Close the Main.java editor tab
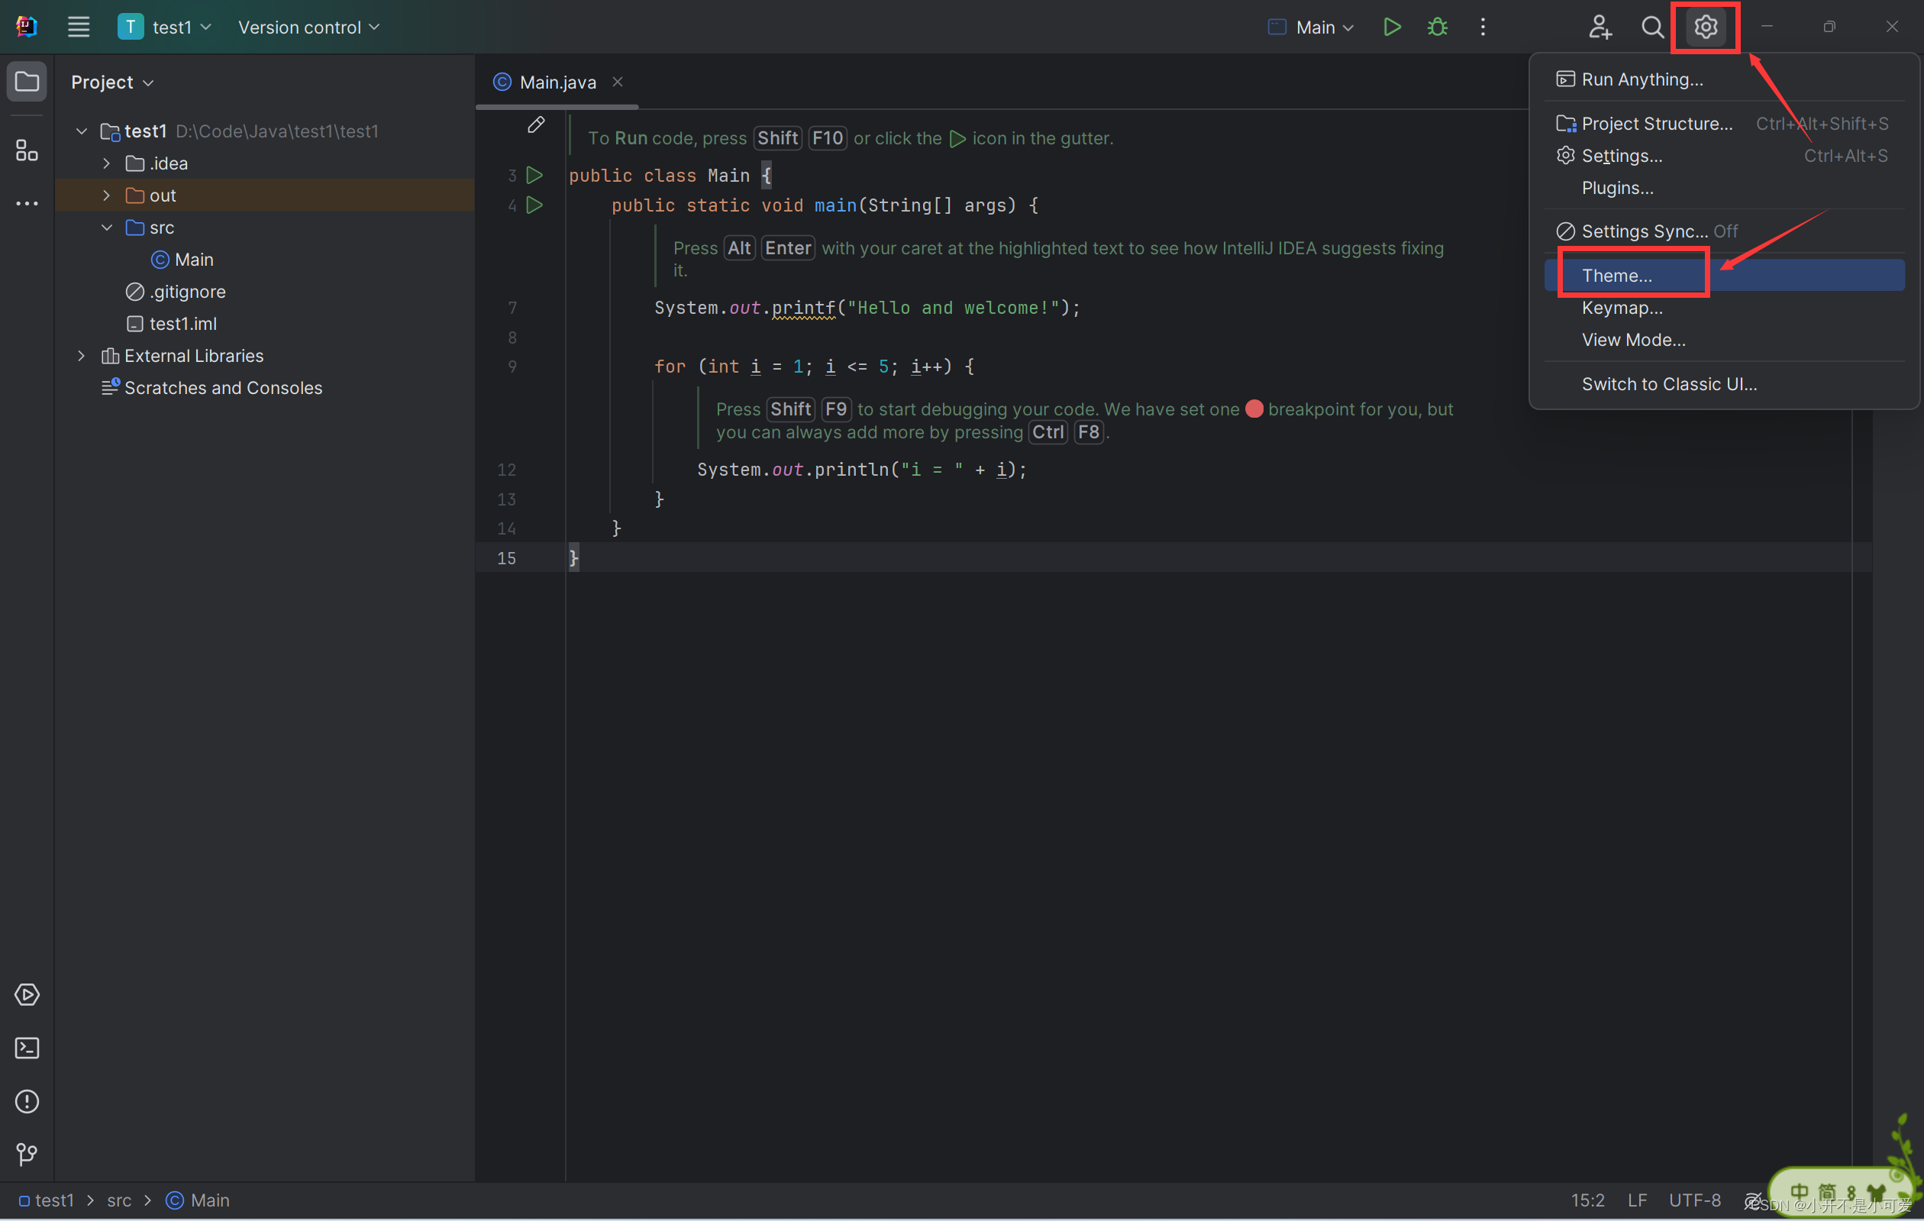 tap(618, 82)
